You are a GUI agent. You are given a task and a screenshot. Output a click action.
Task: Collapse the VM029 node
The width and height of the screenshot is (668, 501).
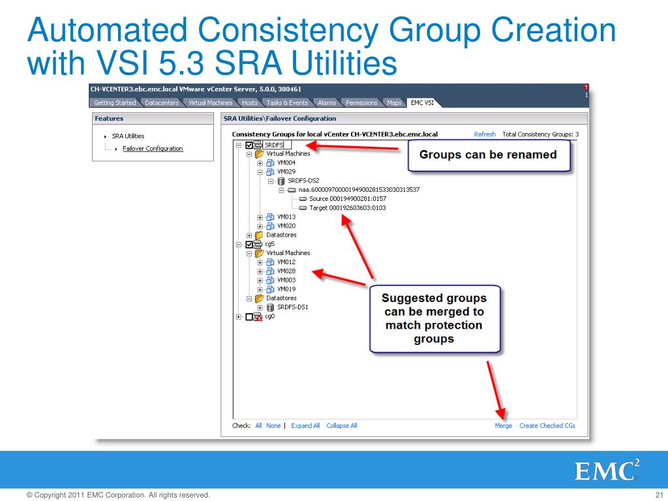(260, 172)
